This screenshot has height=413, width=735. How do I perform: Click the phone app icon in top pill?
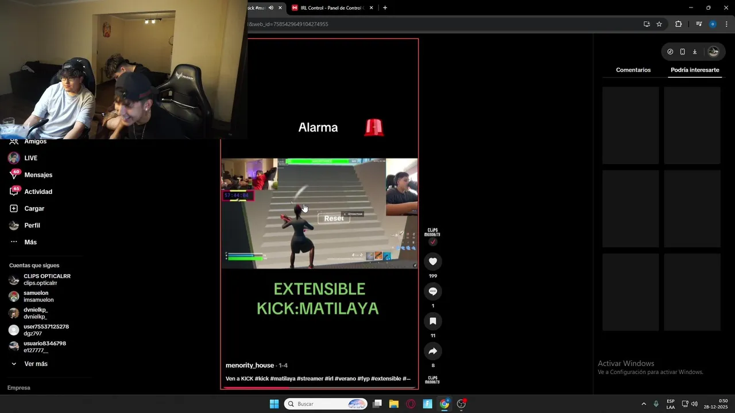tap(682, 52)
